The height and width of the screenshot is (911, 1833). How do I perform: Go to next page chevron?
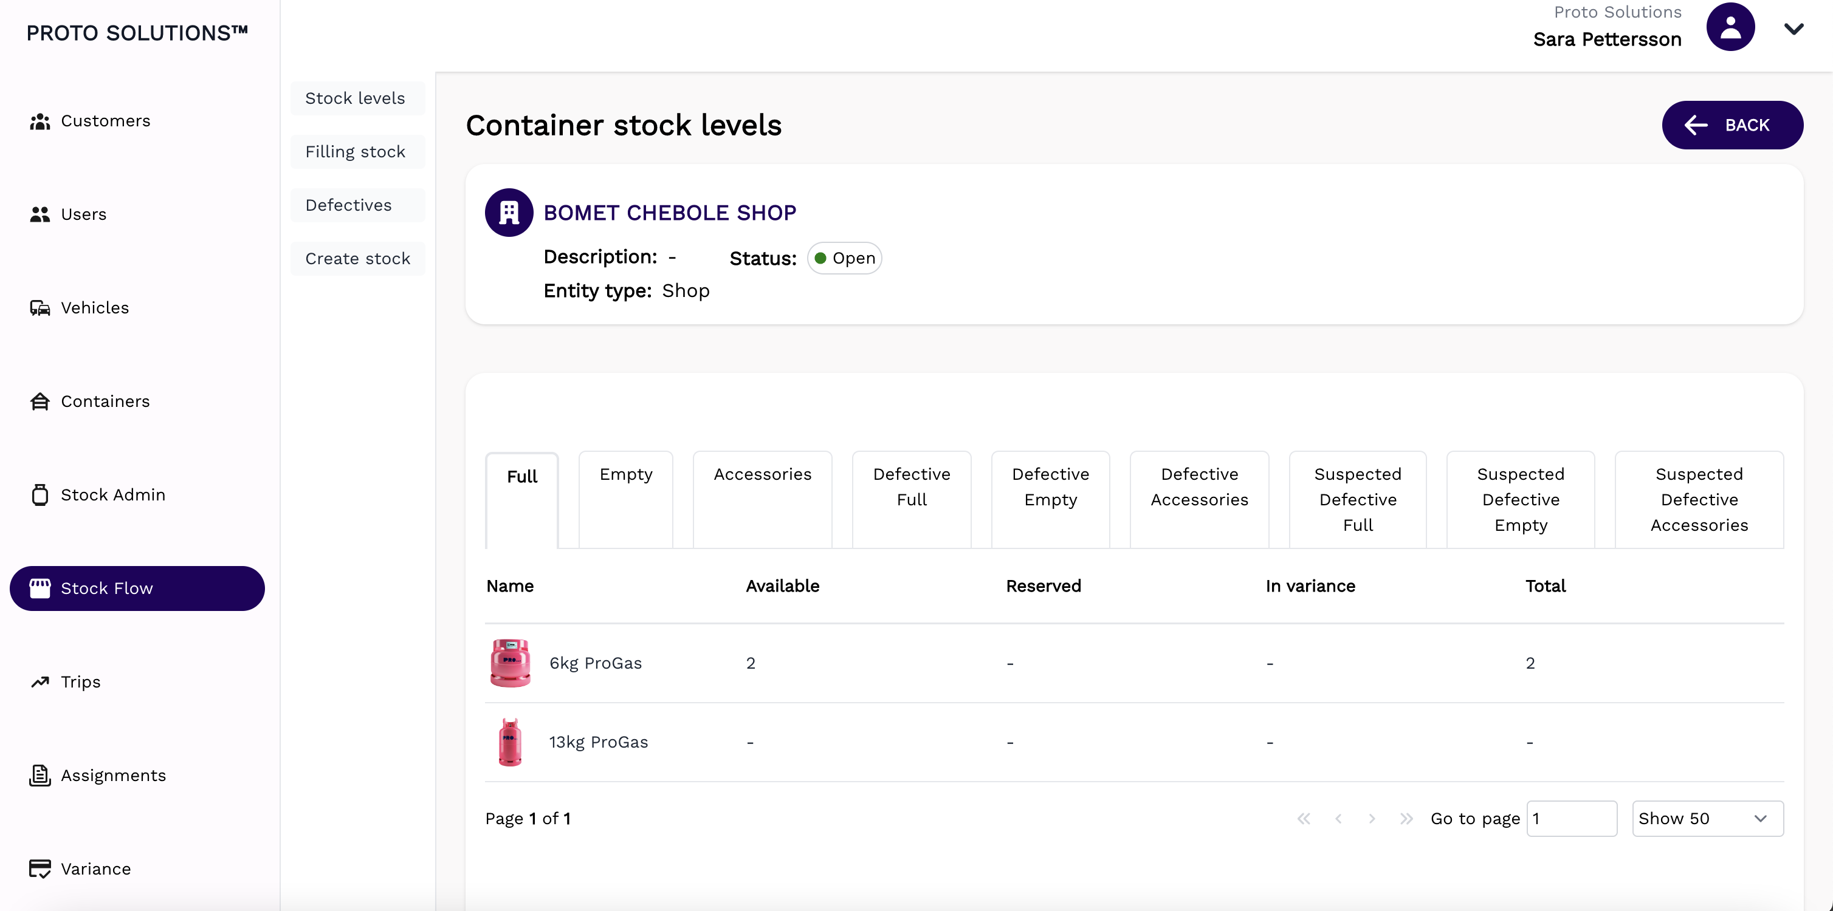1372,819
